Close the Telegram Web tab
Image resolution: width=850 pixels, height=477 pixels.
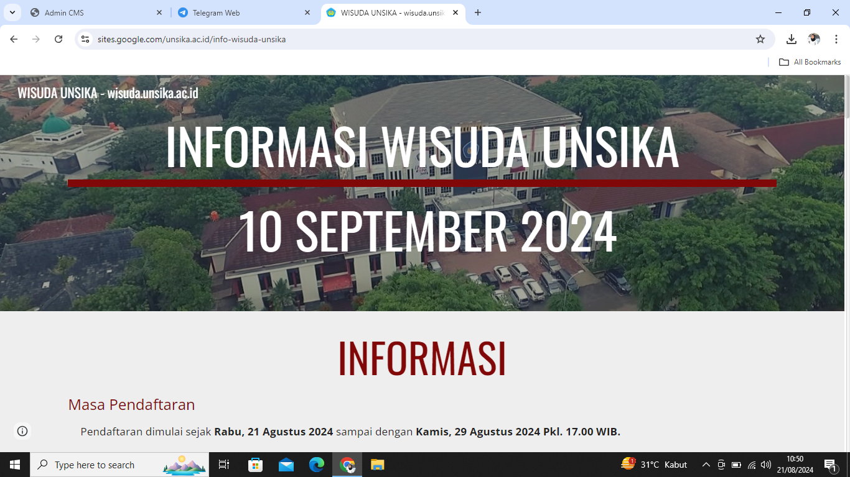tap(307, 12)
